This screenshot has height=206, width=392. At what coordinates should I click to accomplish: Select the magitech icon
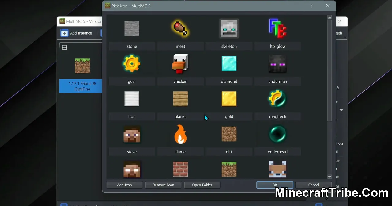tap(277, 99)
